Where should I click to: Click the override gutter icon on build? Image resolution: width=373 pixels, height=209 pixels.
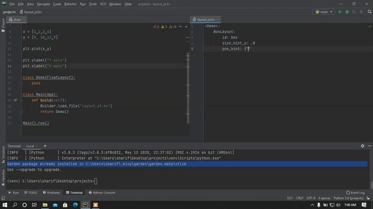click(16, 100)
